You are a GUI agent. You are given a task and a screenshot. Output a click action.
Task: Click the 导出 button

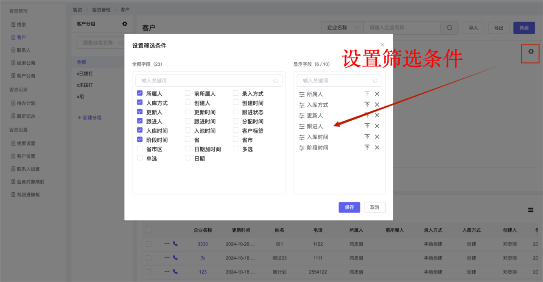pyautogui.click(x=498, y=28)
